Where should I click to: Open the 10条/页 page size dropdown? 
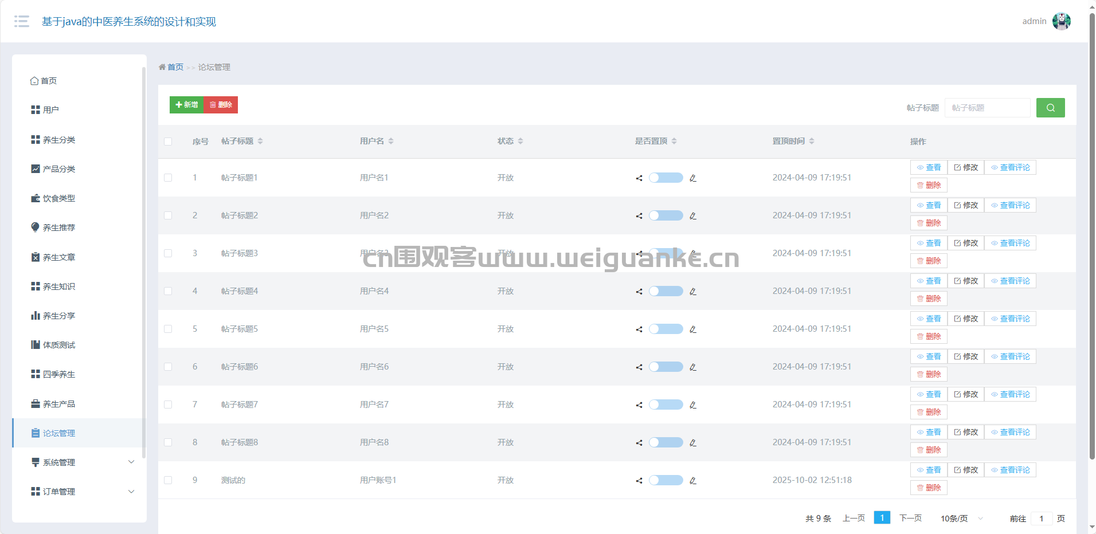[961, 519]
